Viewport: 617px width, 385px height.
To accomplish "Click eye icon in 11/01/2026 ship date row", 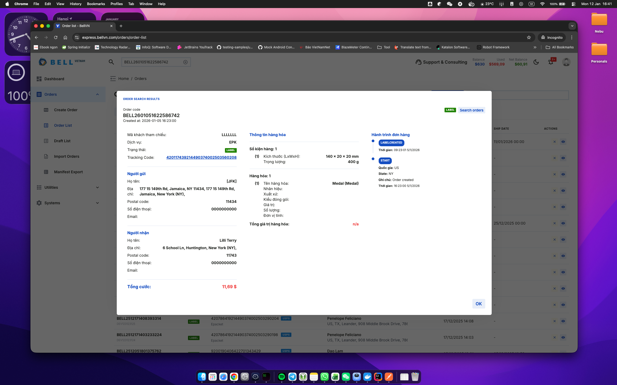I will coord(563,142).
